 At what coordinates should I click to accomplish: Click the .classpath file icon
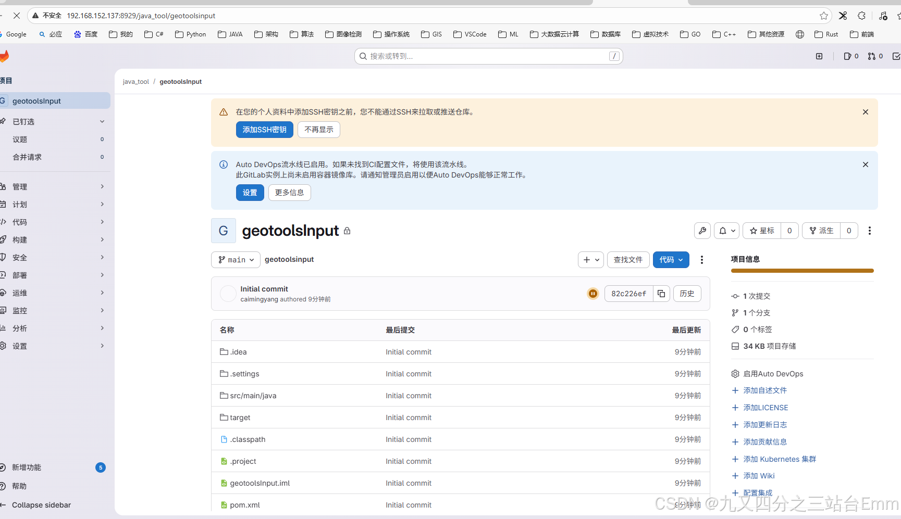coord(224,439)
